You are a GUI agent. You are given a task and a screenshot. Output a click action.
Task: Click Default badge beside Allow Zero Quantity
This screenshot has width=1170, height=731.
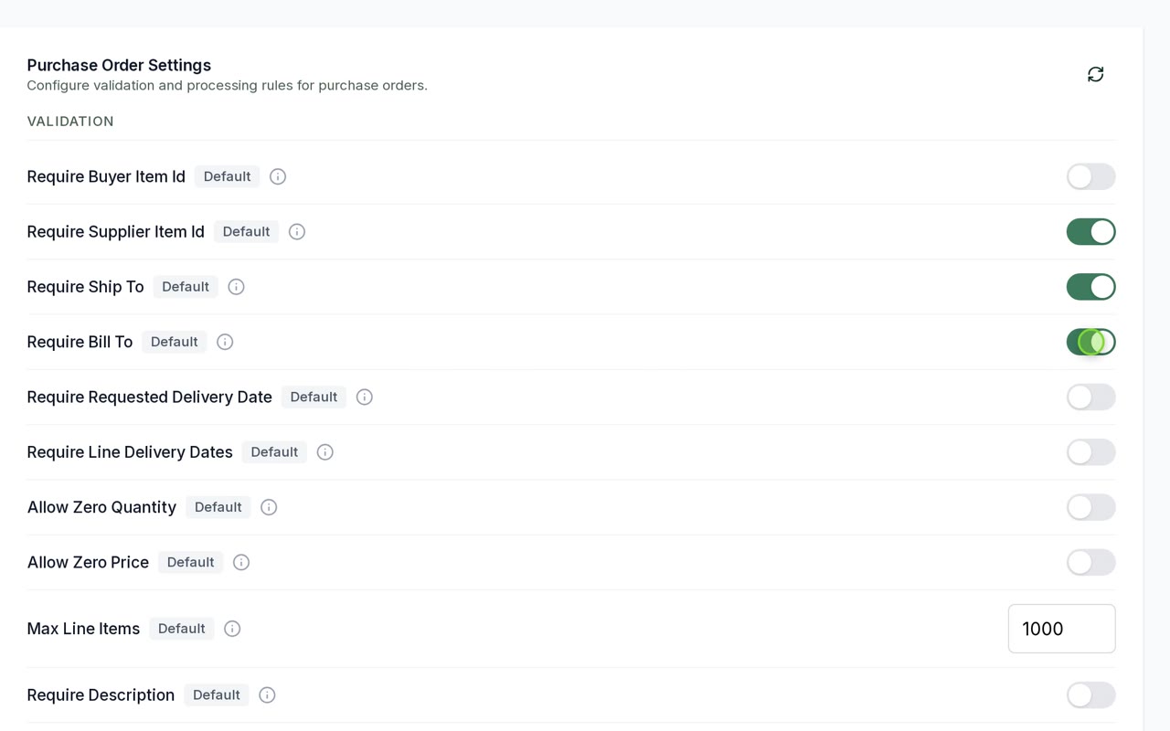pos(218,507)
